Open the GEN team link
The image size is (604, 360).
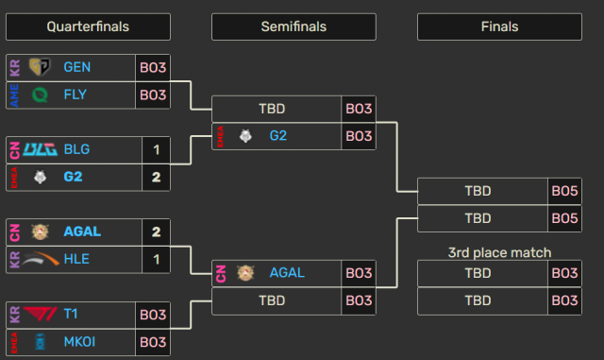pos(77,67)
